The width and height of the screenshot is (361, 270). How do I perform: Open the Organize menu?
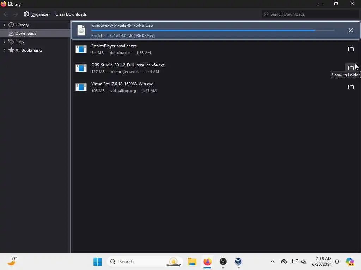(37, 14)
